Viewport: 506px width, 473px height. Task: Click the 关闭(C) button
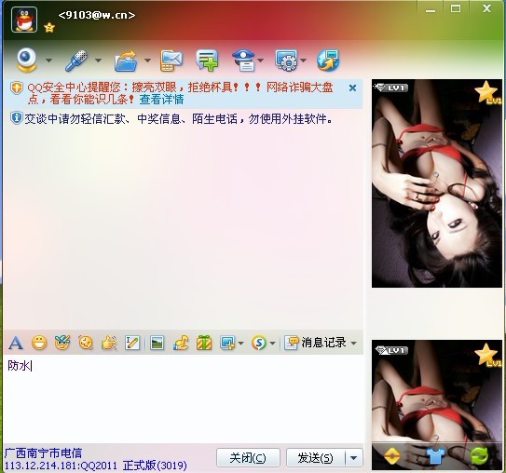(x=248, y=457)
